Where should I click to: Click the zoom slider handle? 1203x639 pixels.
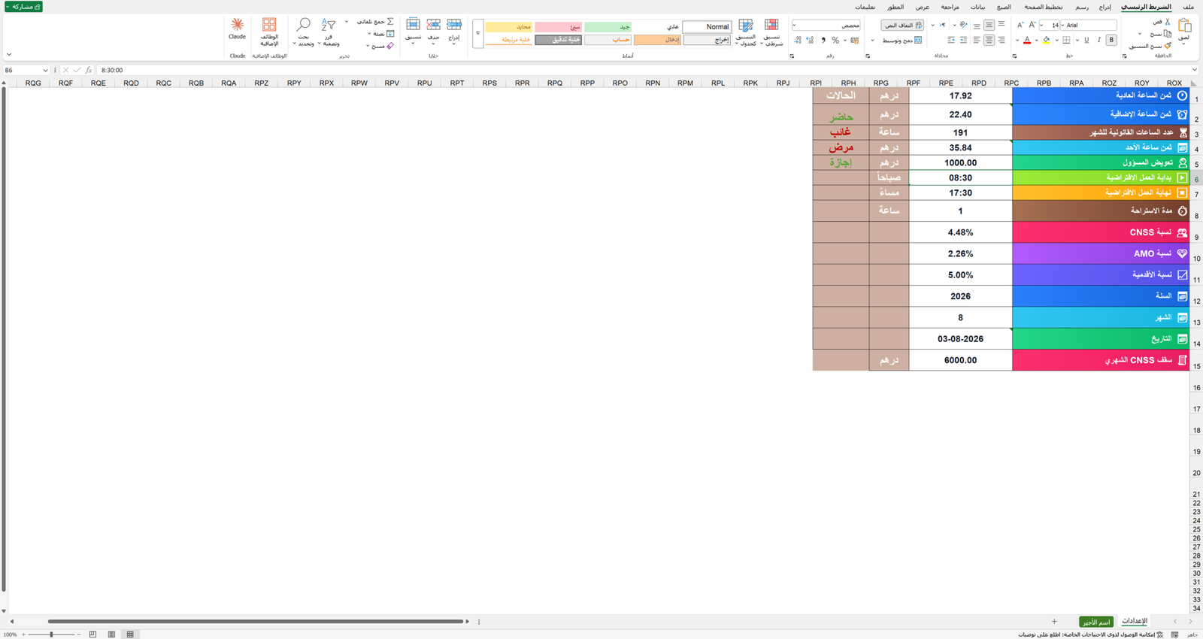click(51, 634)
